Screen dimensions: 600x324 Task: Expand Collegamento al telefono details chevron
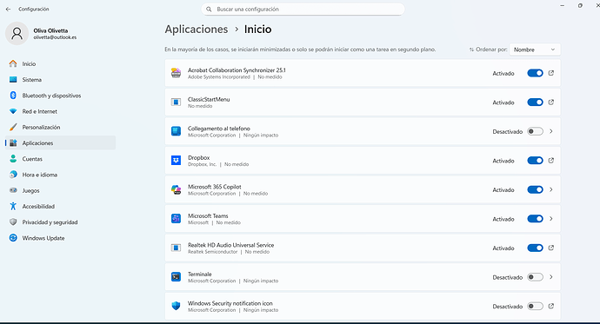point(551,131)
